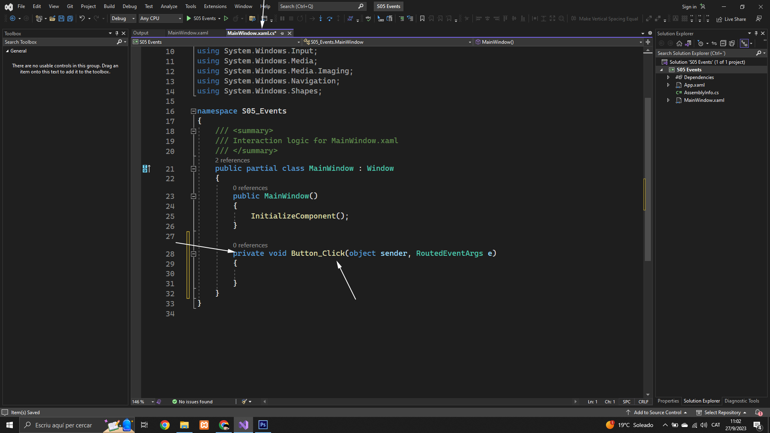
Task: Open Visual Studio from Windows taskbar
Action: 243,425
